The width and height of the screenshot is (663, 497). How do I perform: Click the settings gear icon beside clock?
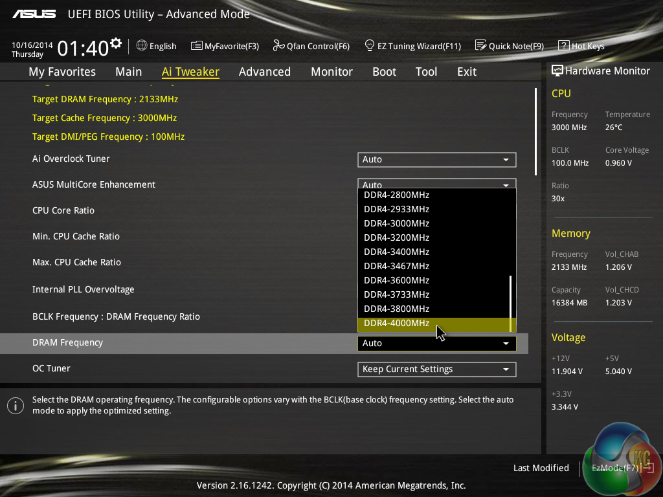tap(116, 43)
